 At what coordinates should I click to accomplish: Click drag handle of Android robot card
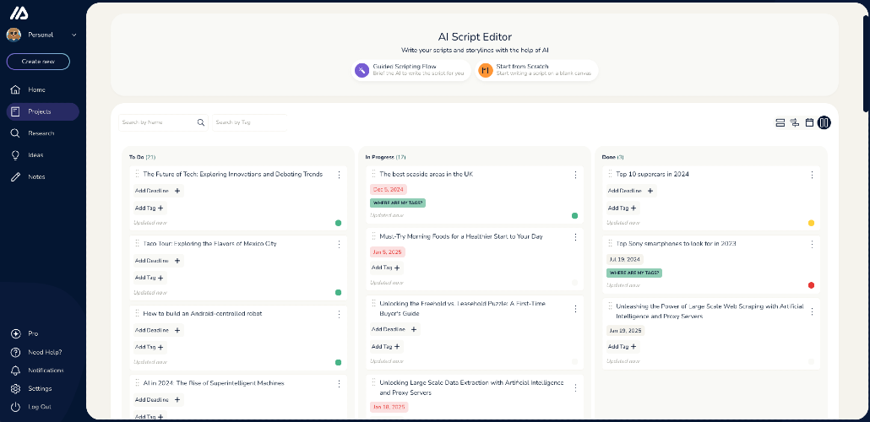137,313
